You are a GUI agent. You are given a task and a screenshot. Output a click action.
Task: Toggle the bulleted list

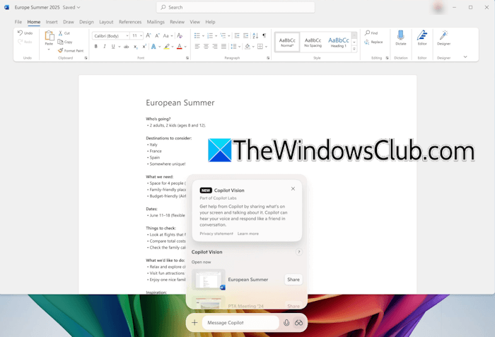click(197, 35)
